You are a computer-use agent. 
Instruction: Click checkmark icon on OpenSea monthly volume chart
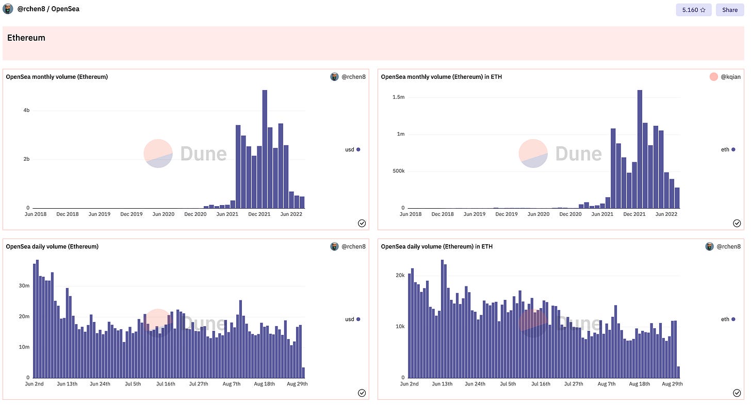[362, 223]
